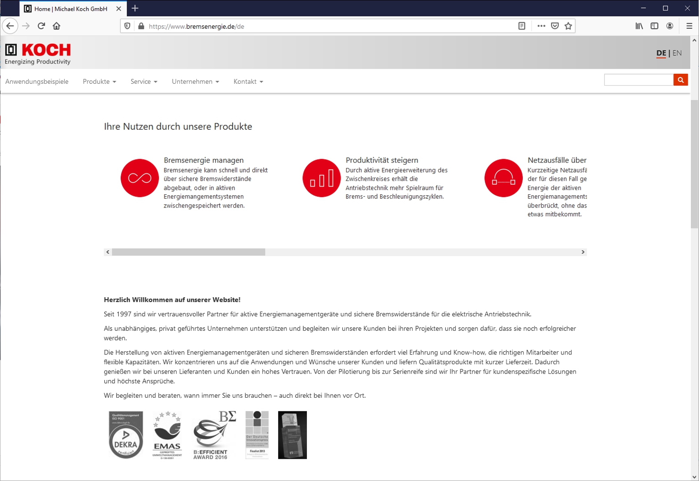699x481 pixels.
Task: Select the red infinity icon for Bremsenergie managen
Action: pos(139,178)
